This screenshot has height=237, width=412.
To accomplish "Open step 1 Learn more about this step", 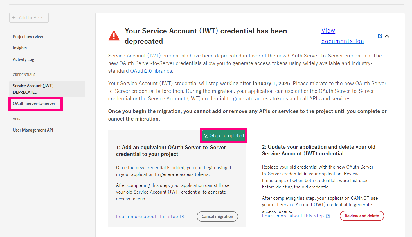I will [147, 217].
